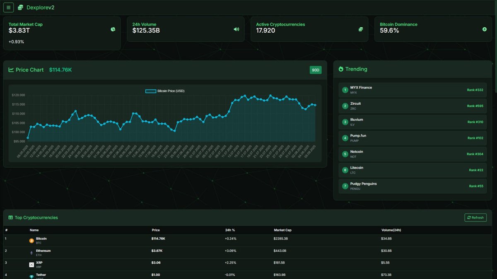Click trending rank badge number 2
Viewport: 497px width, 279px height.
point(345,106)
